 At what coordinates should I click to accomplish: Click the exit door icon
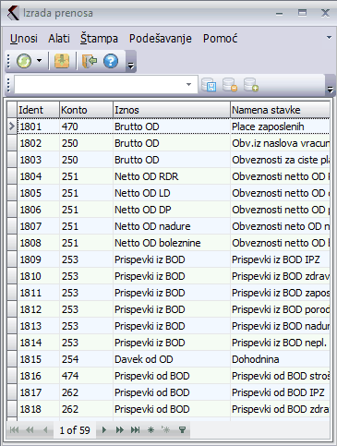[90, 61]
